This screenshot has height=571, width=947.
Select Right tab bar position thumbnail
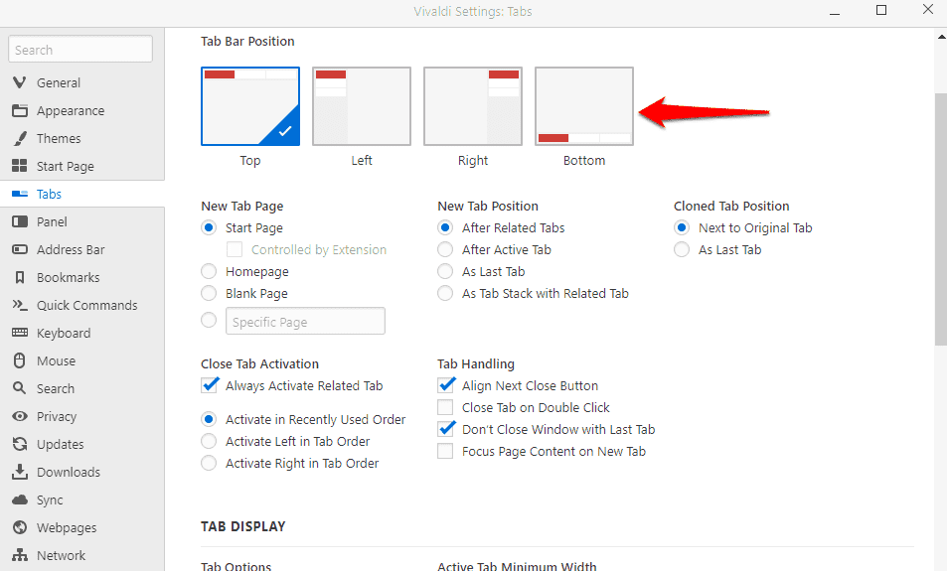point(473,106)
